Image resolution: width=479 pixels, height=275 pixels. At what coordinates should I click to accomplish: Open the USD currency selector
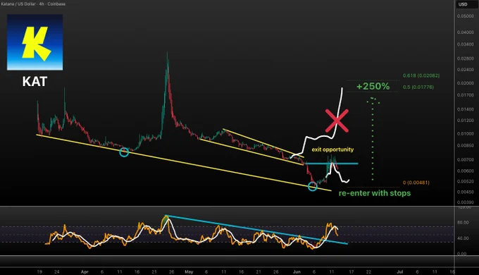463,4
